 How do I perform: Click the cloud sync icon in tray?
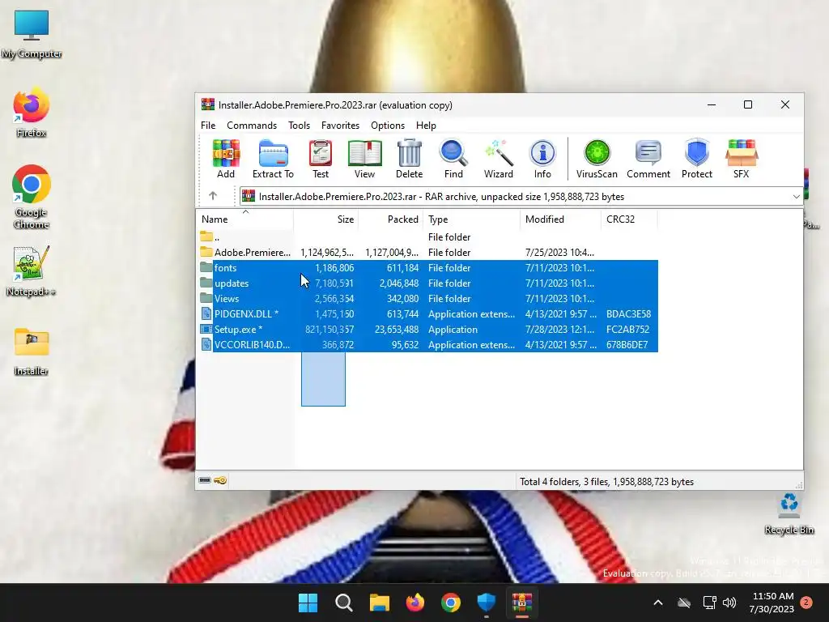point(684,603)
